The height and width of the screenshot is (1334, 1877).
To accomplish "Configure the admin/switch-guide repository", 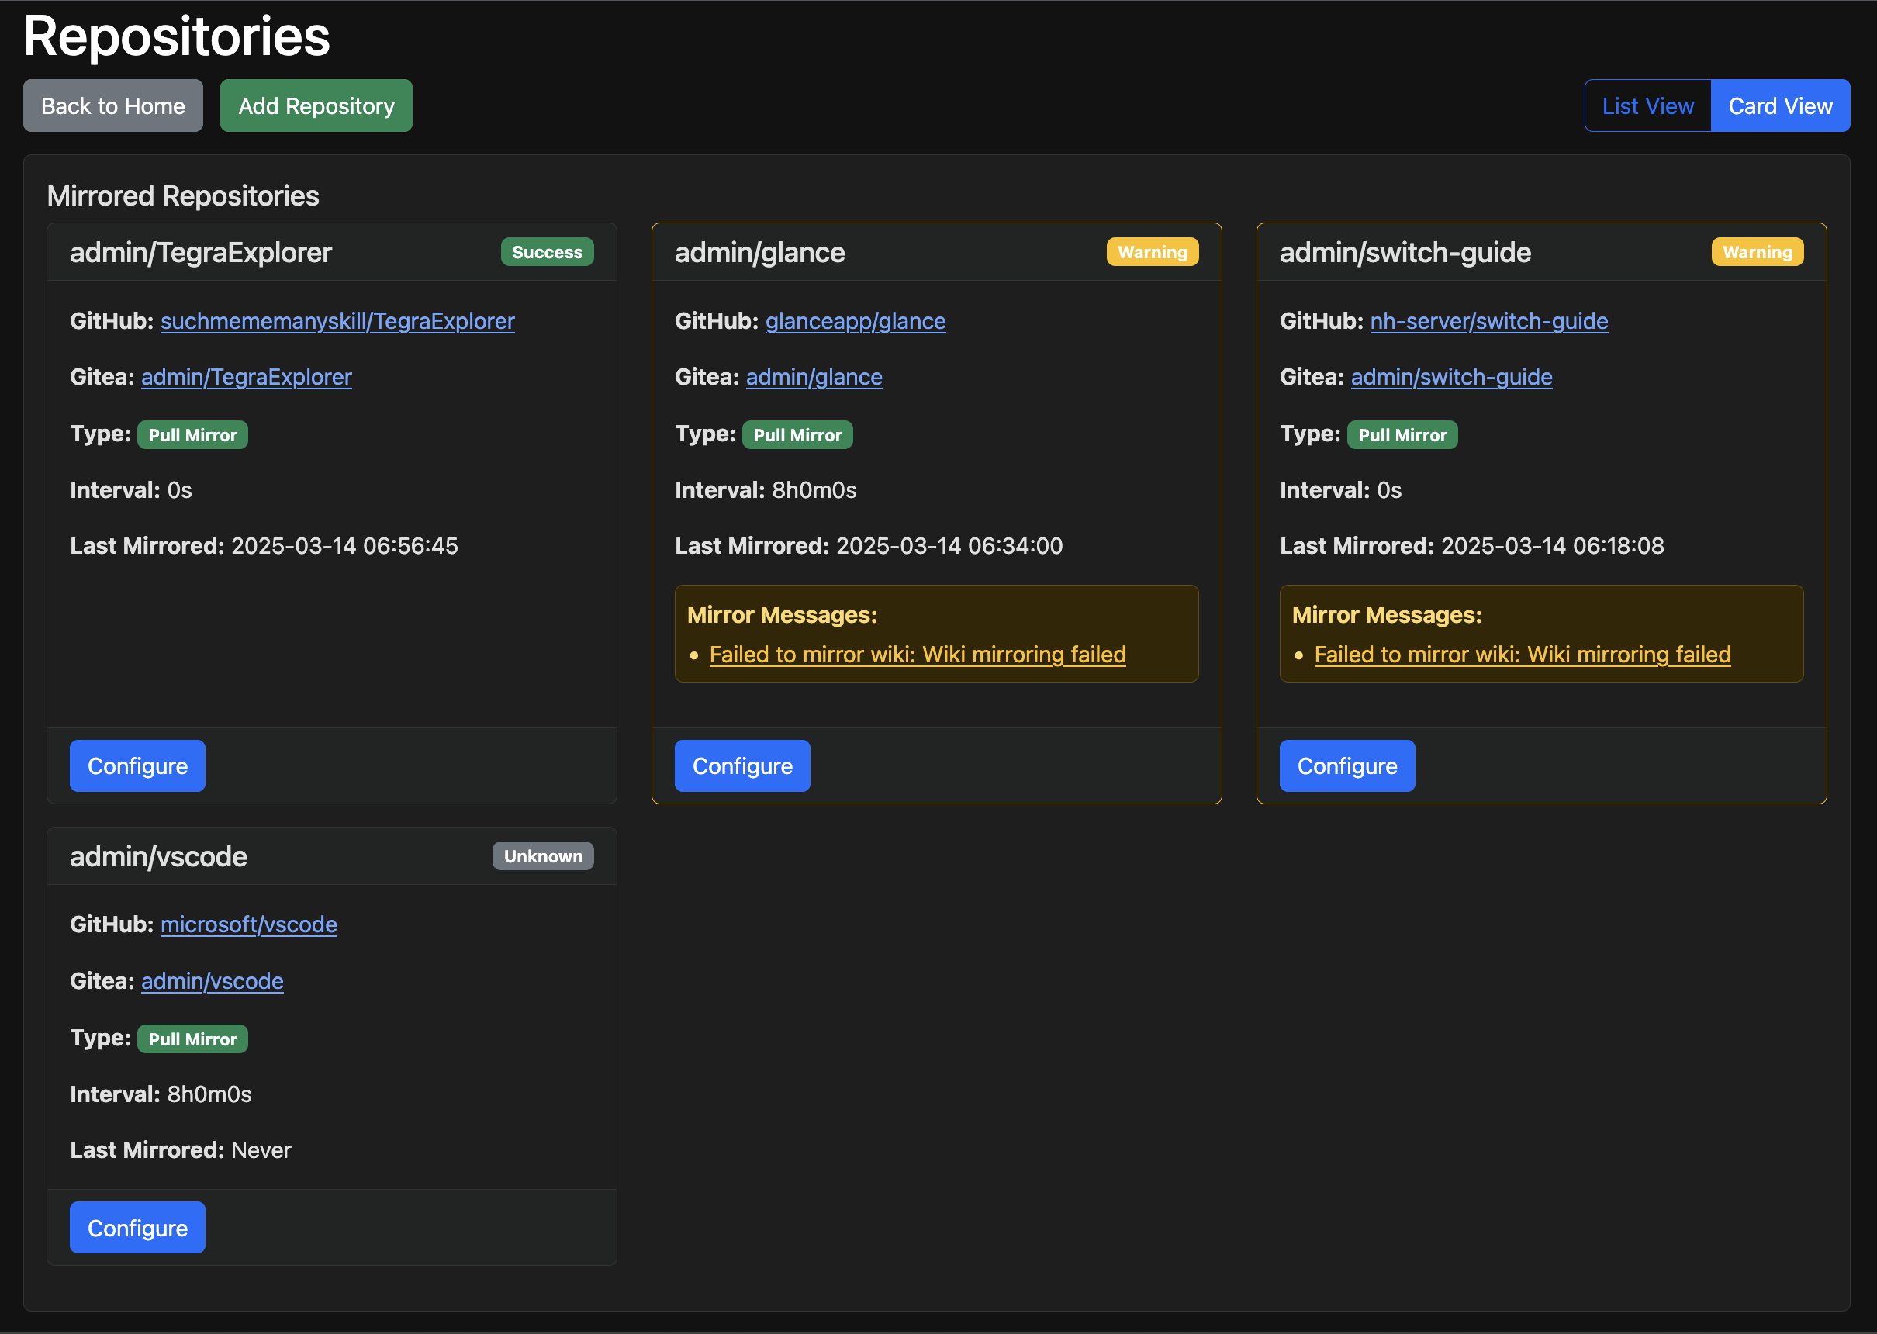I will (x=1347, y=765).
